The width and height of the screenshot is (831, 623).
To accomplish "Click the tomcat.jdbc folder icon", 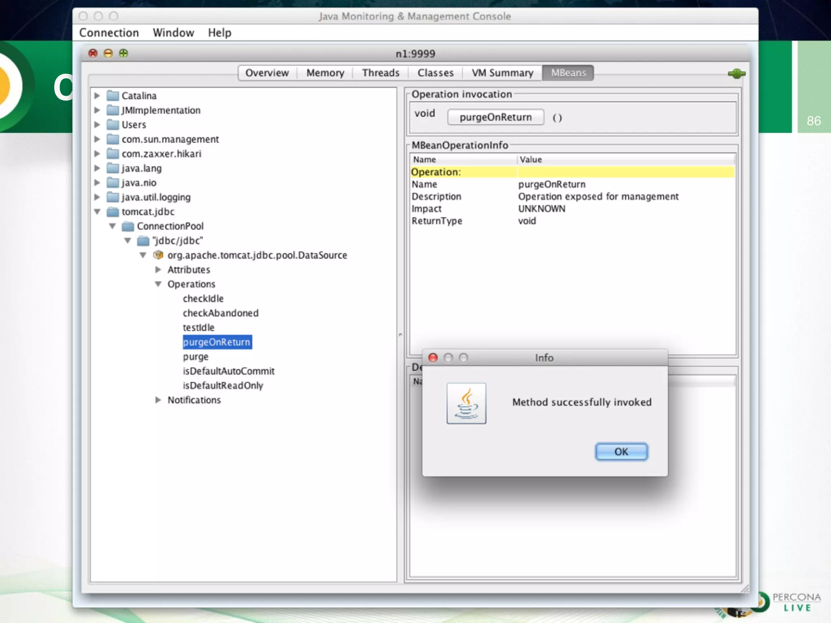I will point(113,212).
